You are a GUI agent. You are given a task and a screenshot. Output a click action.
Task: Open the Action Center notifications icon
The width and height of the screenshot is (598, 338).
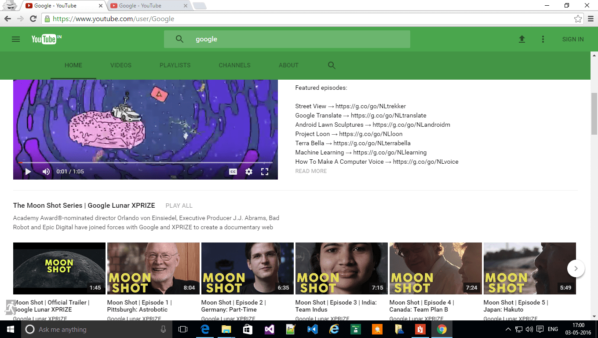coord(540,329)
